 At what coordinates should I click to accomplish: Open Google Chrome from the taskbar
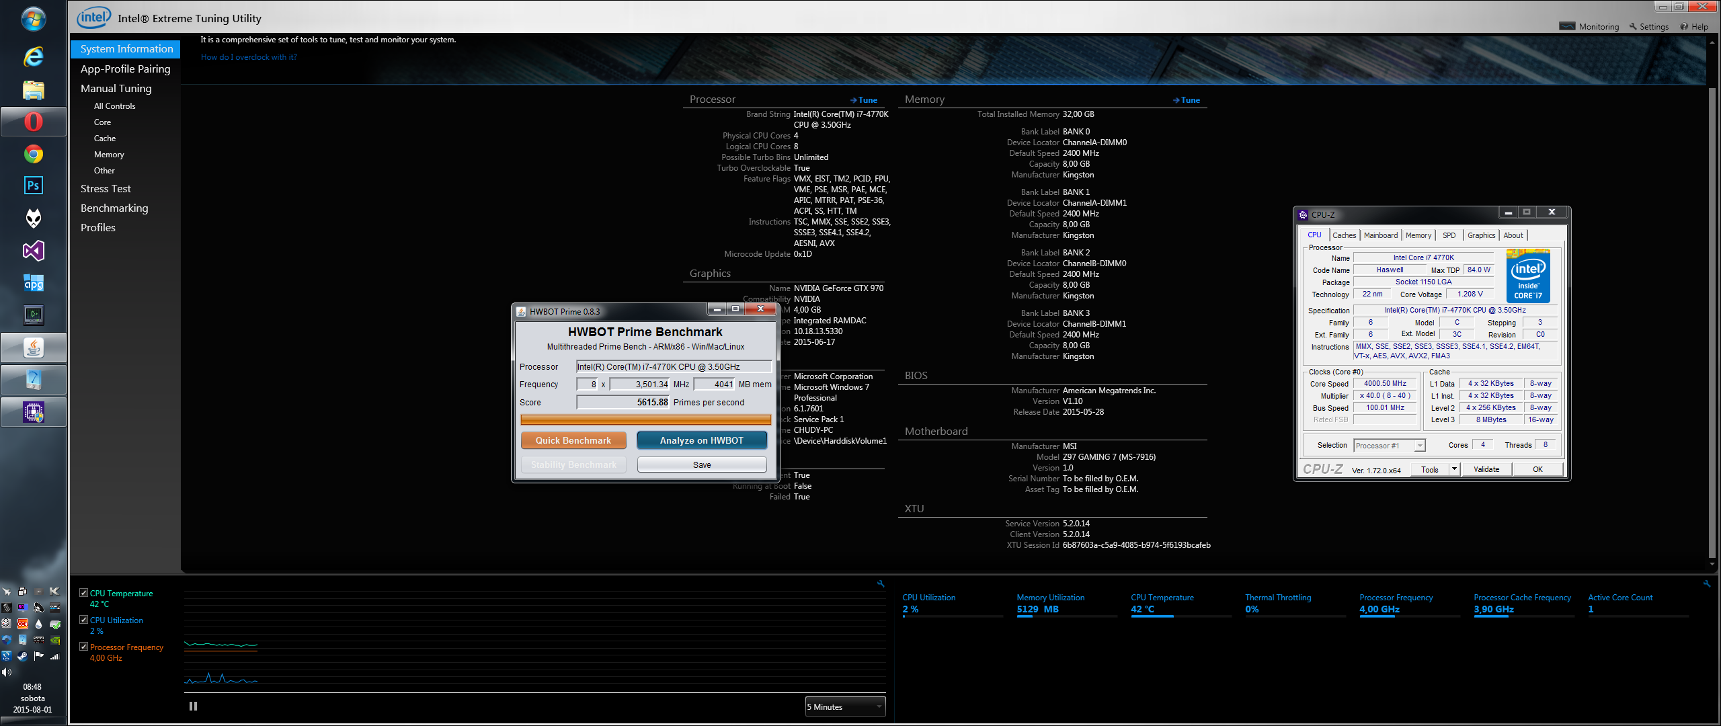[33, 154]
